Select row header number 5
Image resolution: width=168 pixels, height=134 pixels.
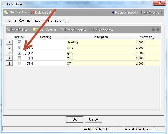tap(9, 64)
